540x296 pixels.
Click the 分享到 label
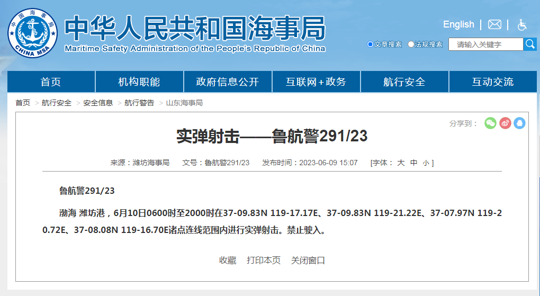point(463,123)
